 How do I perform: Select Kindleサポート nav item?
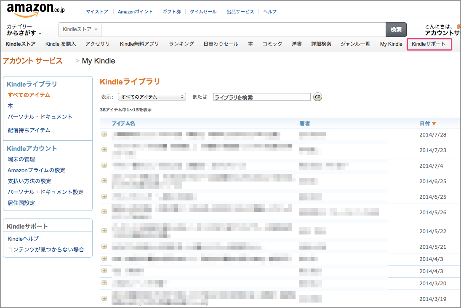[428, 44]
